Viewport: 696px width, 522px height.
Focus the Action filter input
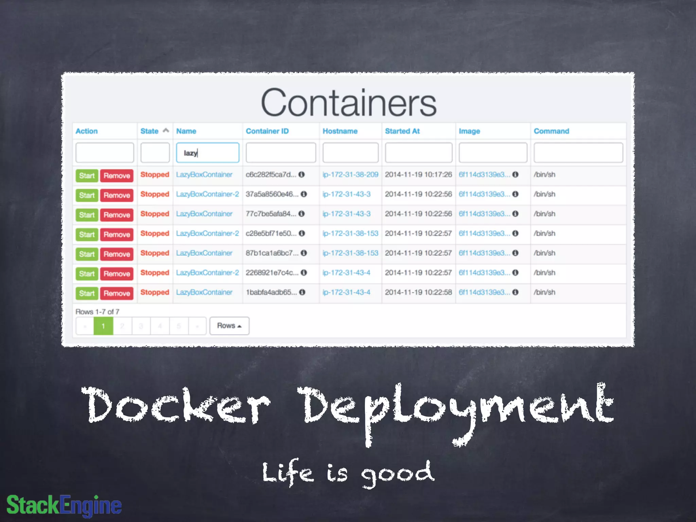point(105,153)
